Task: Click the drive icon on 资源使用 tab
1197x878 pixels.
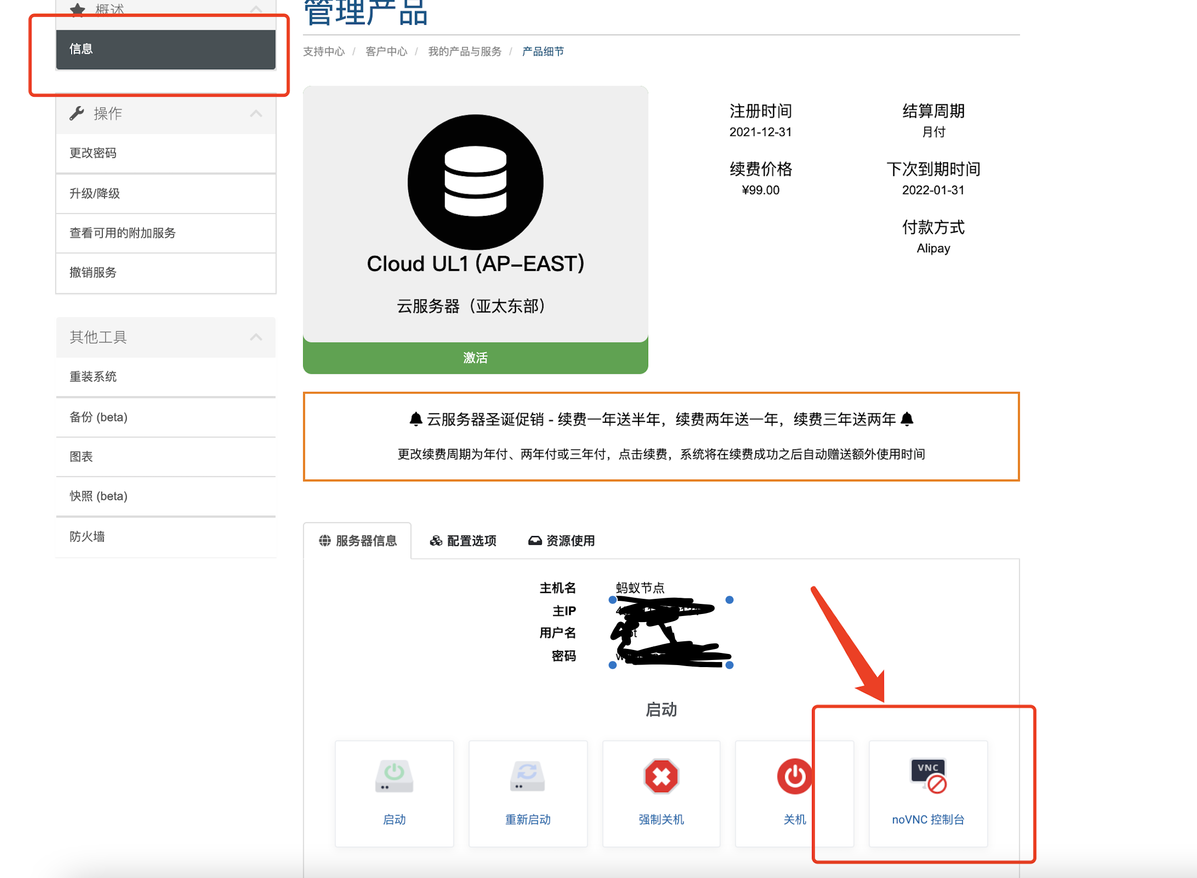Action: [535, 541]
